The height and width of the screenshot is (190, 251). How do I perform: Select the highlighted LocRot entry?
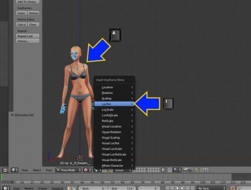114,104
